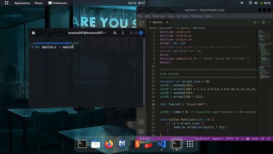Click the Ln 20, Col 17 status item
This screenshot has height=154, width=273.
pyautogui.click(x=203, y=139)
